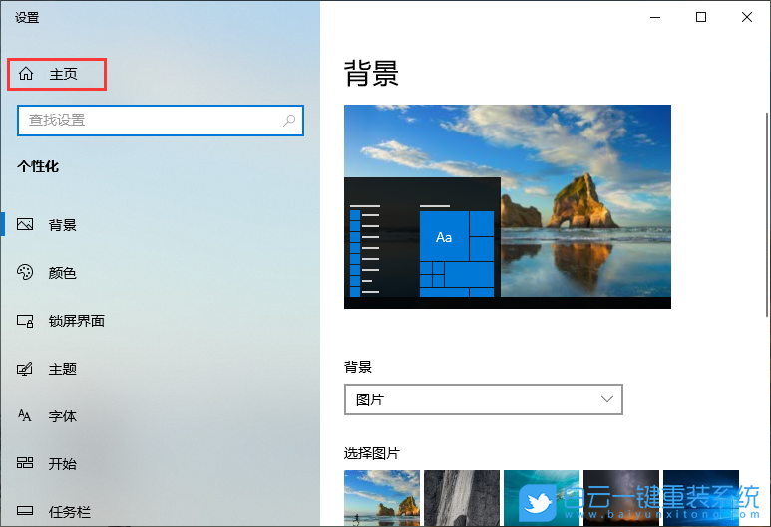Screen dimensions: 771x527
Task: Open the 背景 personalization page
Action: tap(160, 225)
